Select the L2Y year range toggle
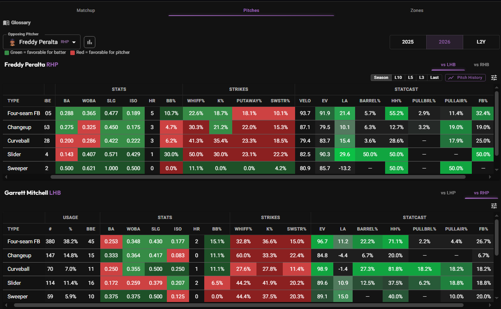Image resolution: width=501 pixels, height=309 pixels. point(481,42)
